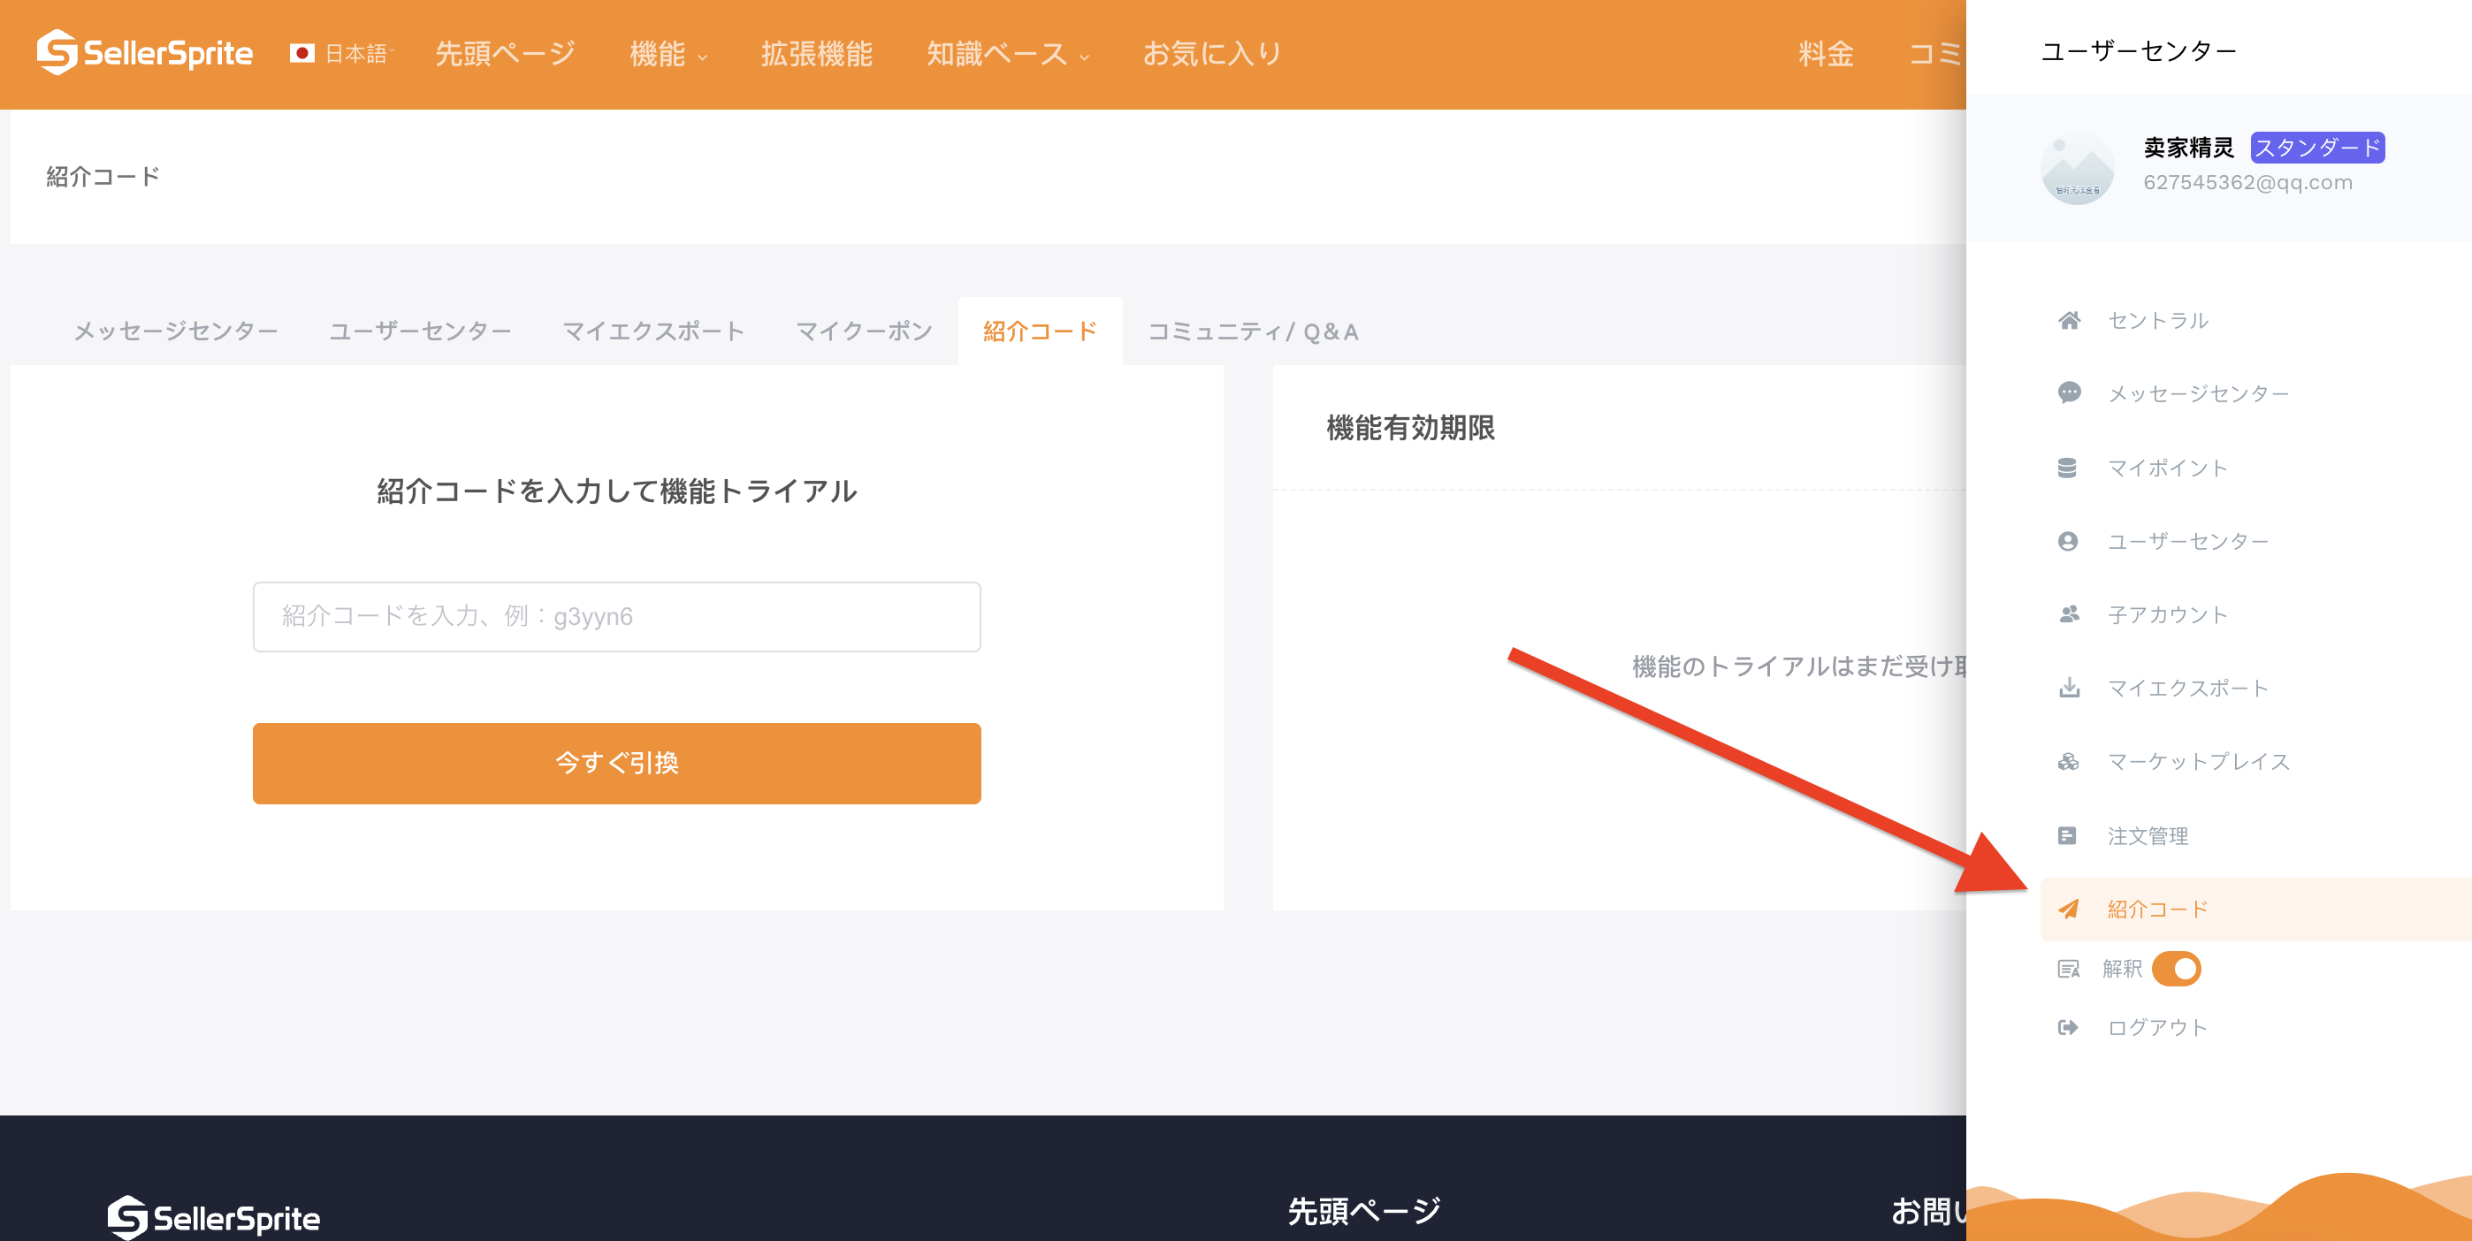Select the 紹介コード tab
2472x1241 pixels.
point(1041,331)
